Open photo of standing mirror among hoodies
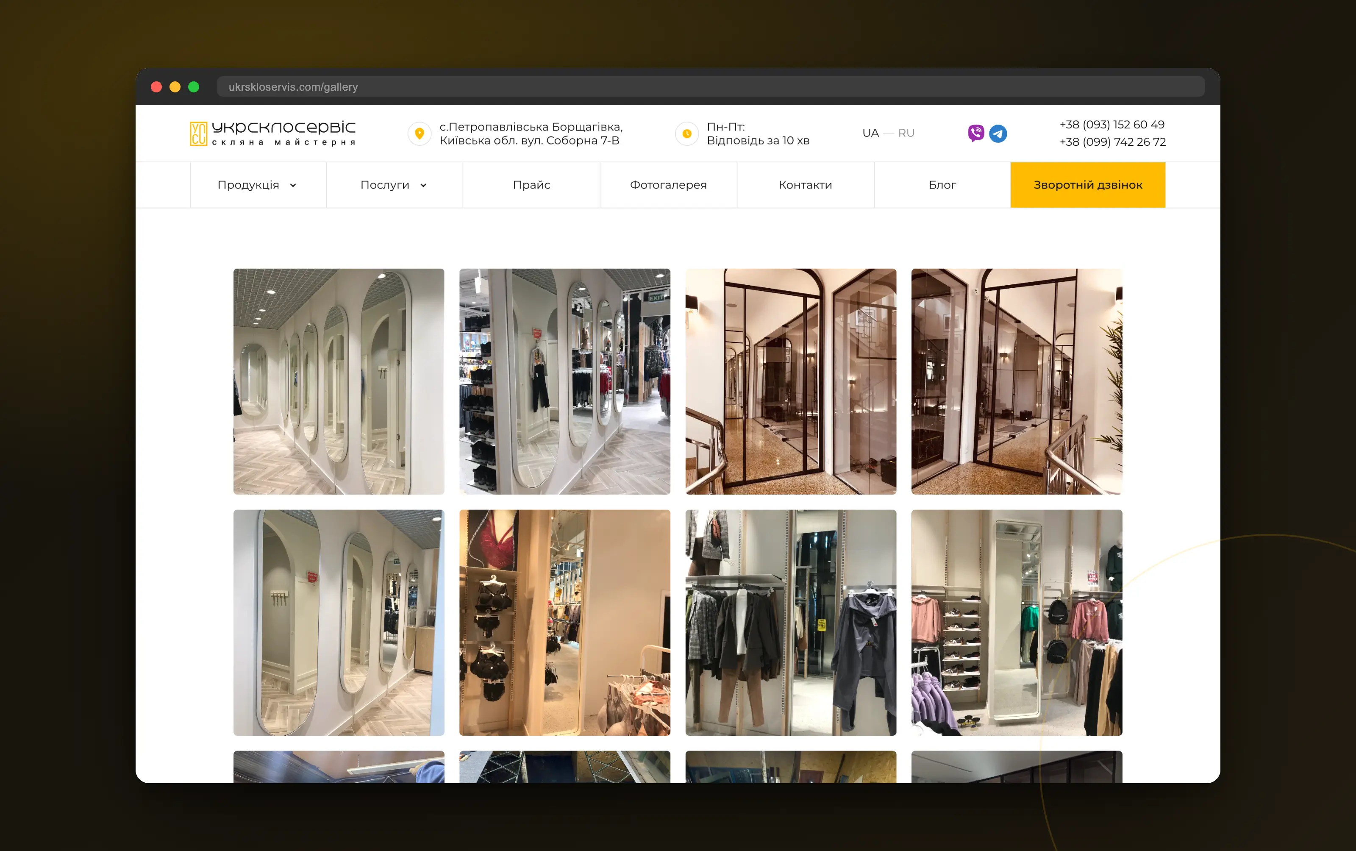 tap(1016, 623)
